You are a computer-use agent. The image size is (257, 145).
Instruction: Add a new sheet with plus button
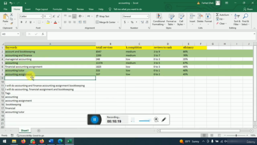(39, 130)
